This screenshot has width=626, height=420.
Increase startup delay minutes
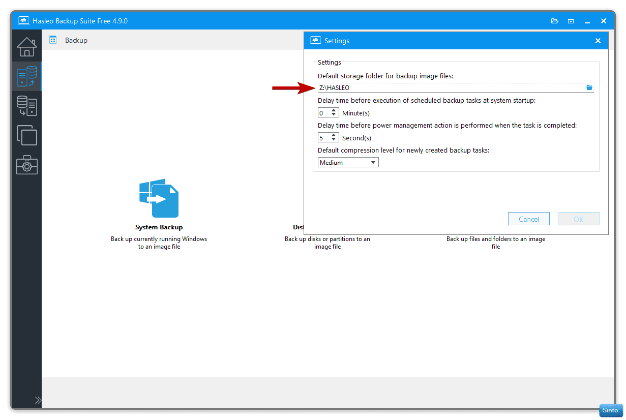[334, 110]
